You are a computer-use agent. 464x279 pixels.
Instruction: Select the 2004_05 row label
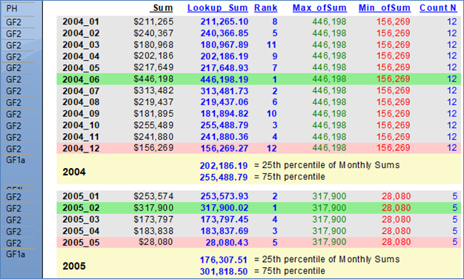tap(81, 68)
